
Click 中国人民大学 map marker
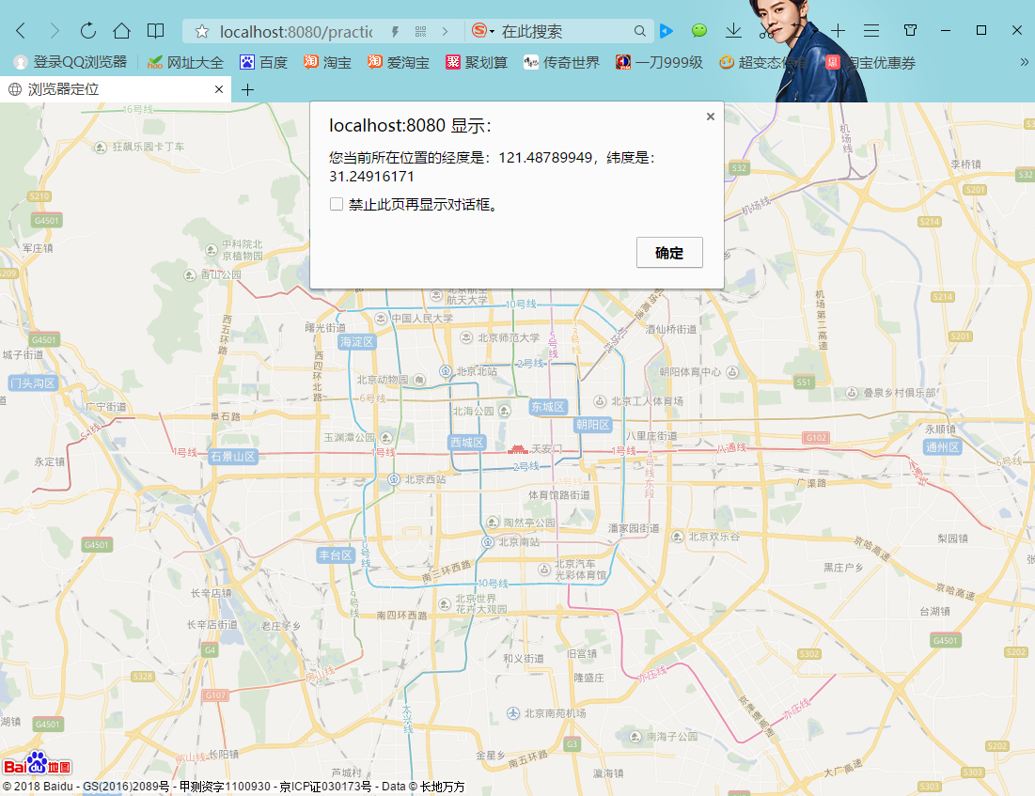pyautogui.click(x=380, y=319)
